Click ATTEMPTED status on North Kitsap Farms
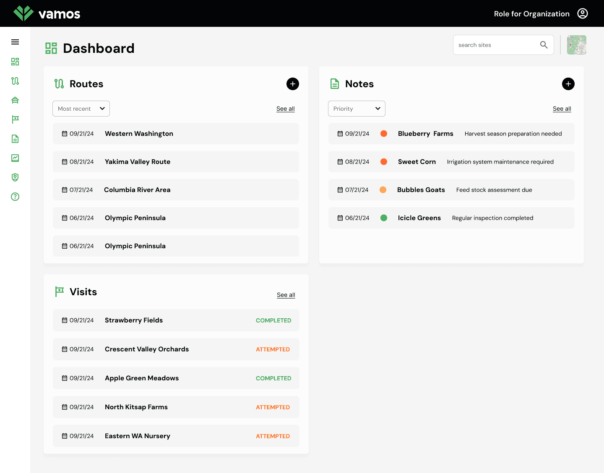The height and width of the screenshot is (473, 604). (x=273, y=407)
